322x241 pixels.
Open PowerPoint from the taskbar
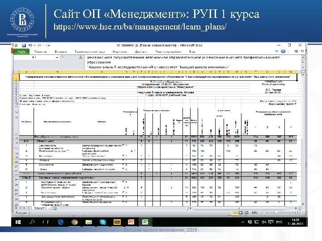(x=131, y=222)
